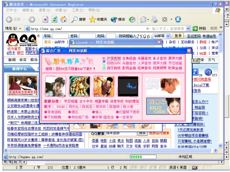
Task: Open the man portrait wallpaper thumbnail
Action: point(55,87)
